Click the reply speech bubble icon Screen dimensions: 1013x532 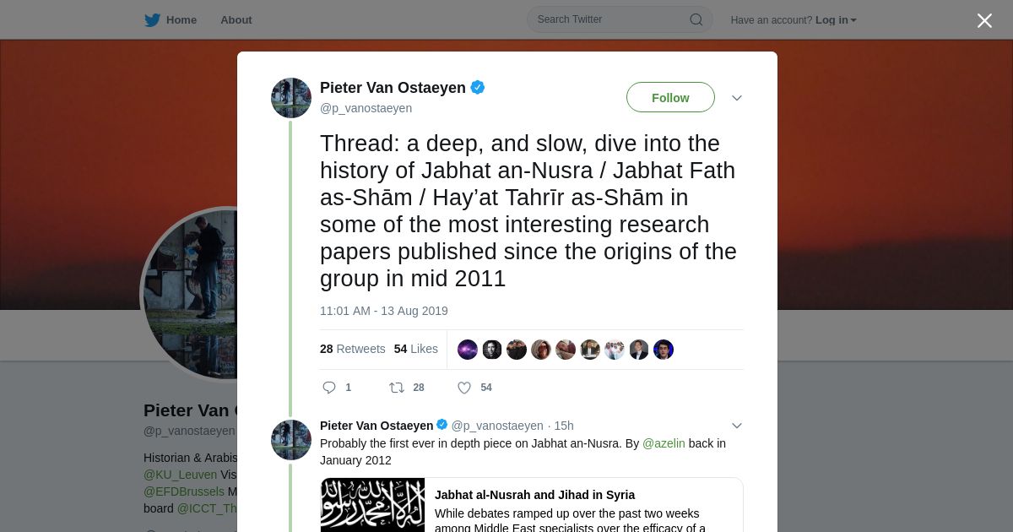[x=329, y=388]
